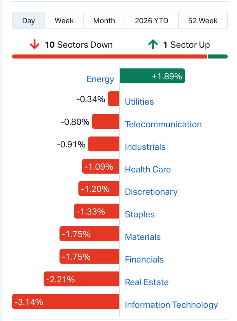The height and width of the screenshot is (321, 237).
Task: Open the 2026 YTD tab
Action: pos(151,21)
